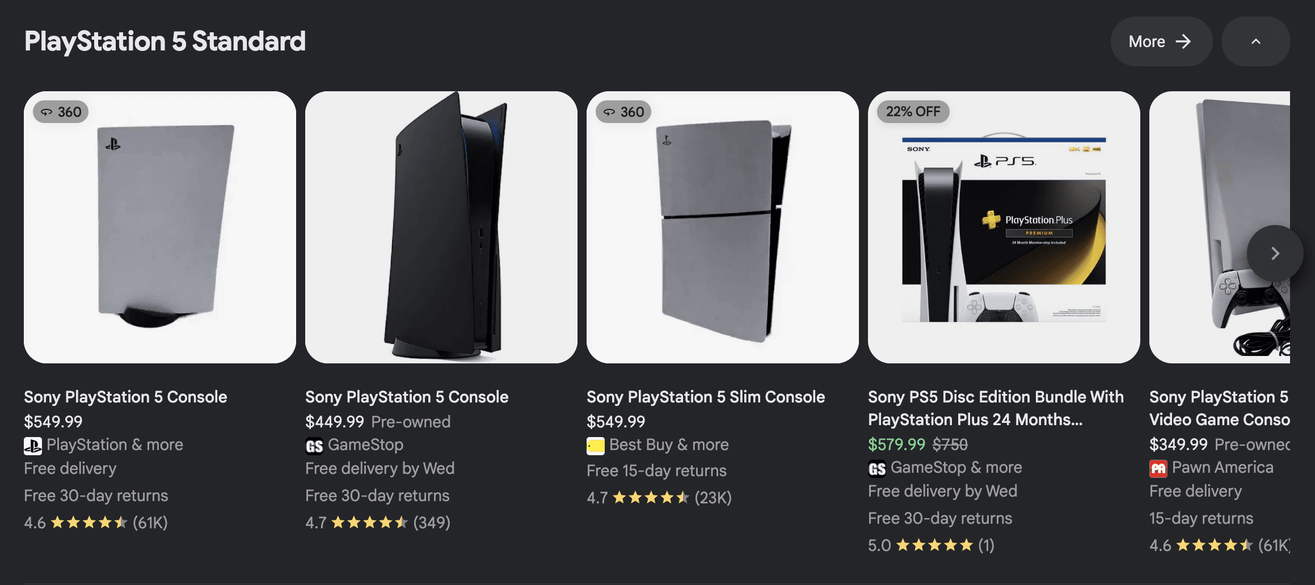This screenshot has height=585, width=1315.
Task: Click the Pawn America logo icon
Action: (x=1158, y=469)
